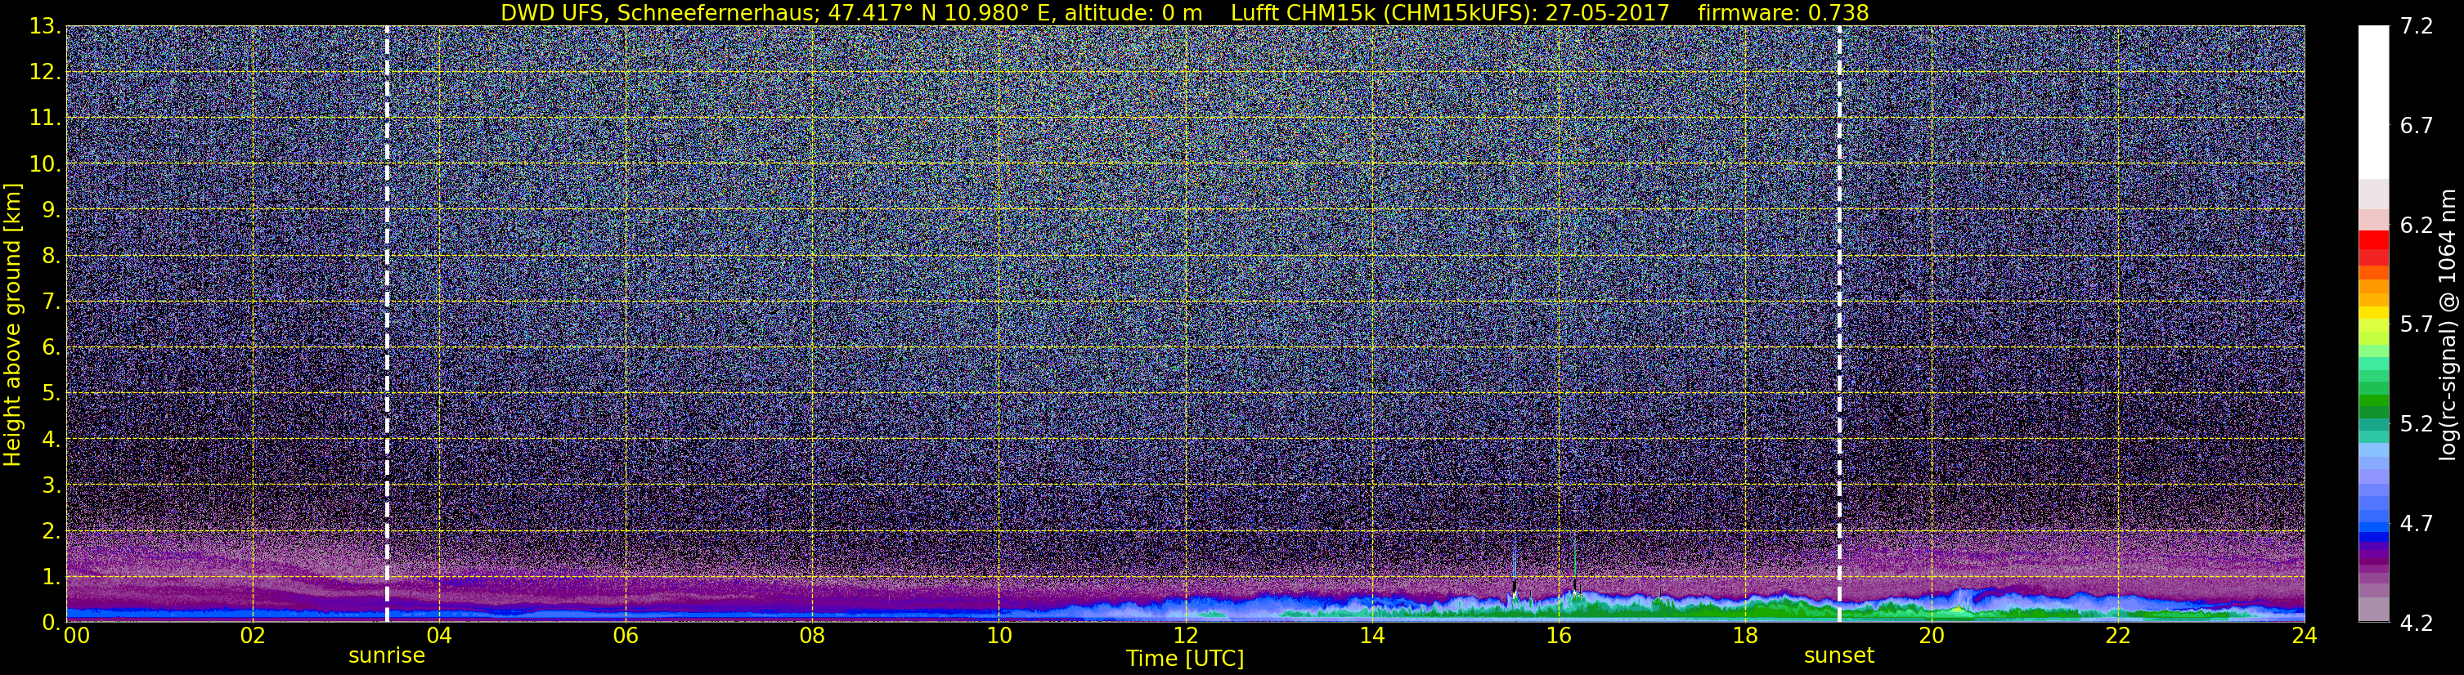This screenshot has width=2464, height=675.
Task: Click the time axis tick label '00'
Action: click(75, 636)
